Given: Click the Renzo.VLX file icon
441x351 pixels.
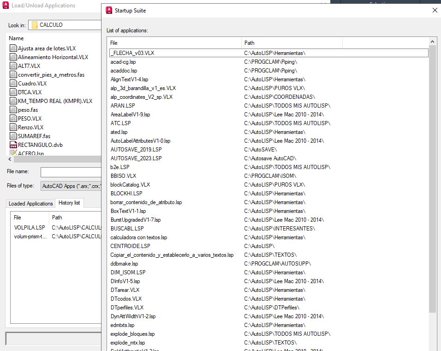Looking at the screenshot, I should coord(13,127).
